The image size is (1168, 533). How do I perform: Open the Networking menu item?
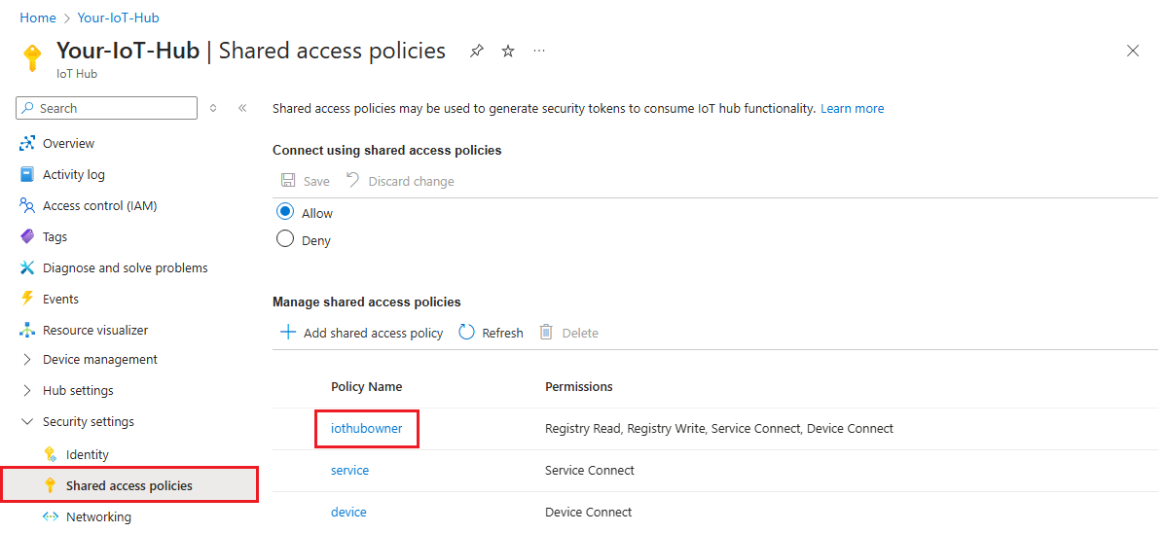pyautogui.click(x=98, y=516)
